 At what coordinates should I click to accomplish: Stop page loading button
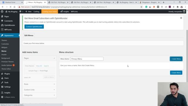(x=11, y=7)
